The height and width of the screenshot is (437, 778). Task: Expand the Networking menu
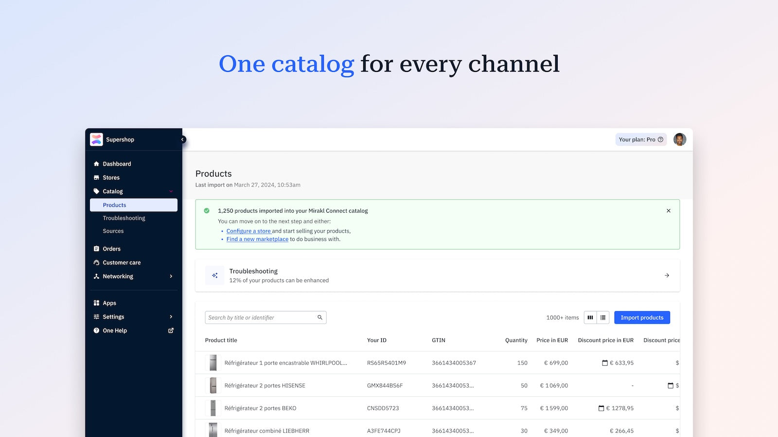(171, 276)
